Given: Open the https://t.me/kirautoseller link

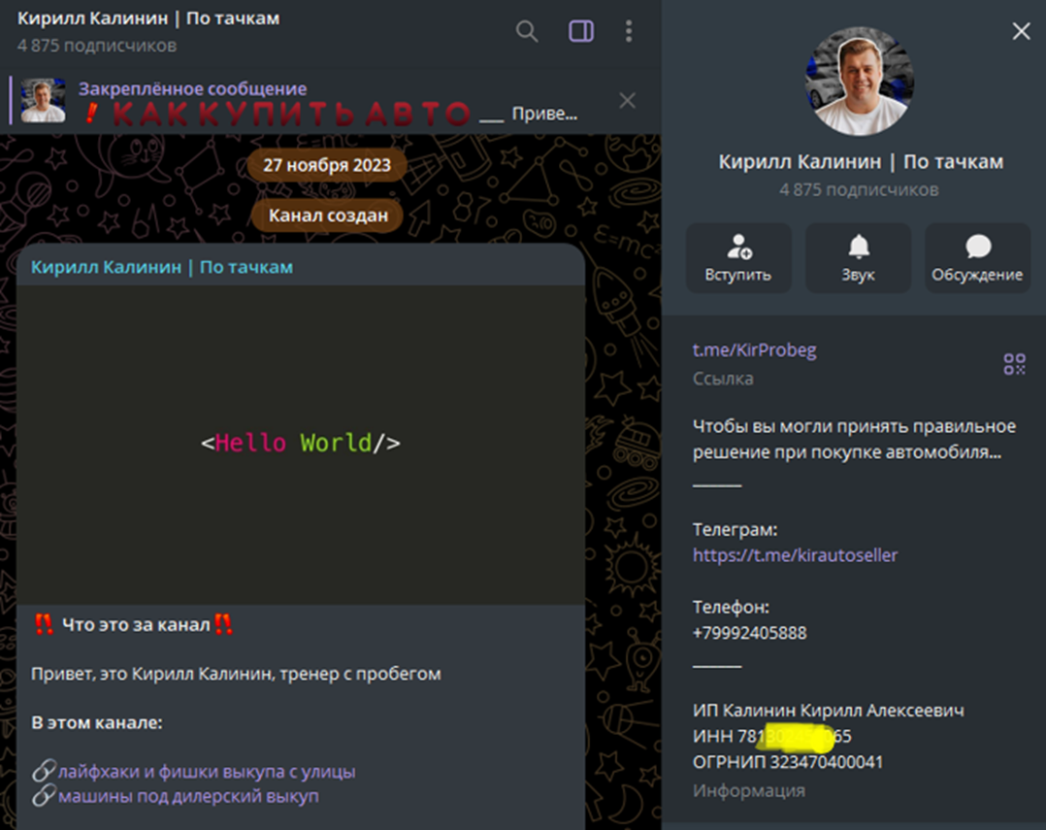Looking at the screenshot, I should (796, 555).
